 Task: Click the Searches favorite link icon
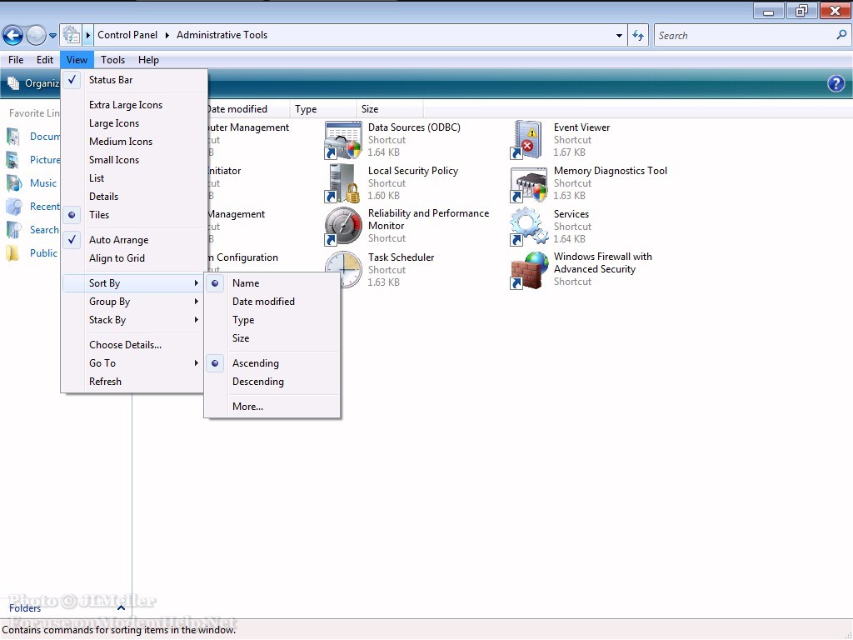14,230
